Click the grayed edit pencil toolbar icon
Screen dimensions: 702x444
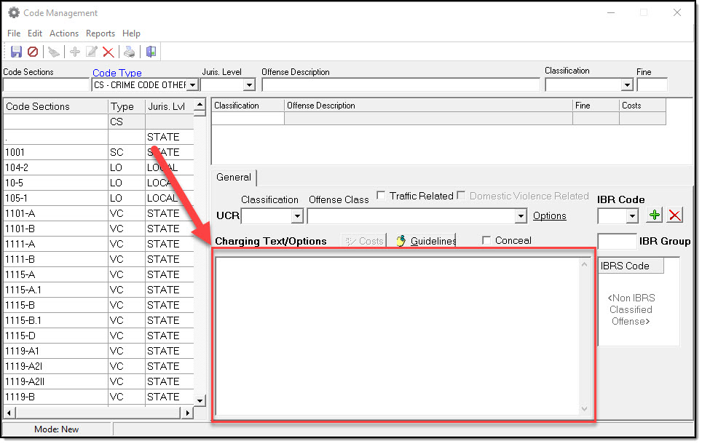[92, 52]
